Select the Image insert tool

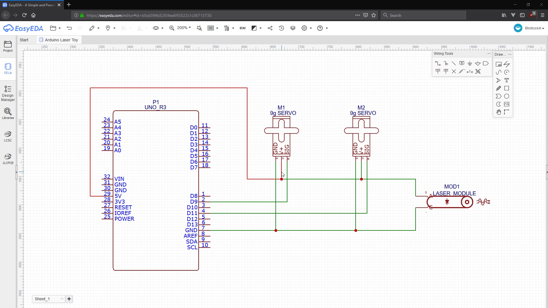point(507,104)
